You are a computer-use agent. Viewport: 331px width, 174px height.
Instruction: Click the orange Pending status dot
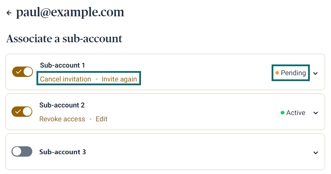tap(277, 73)
